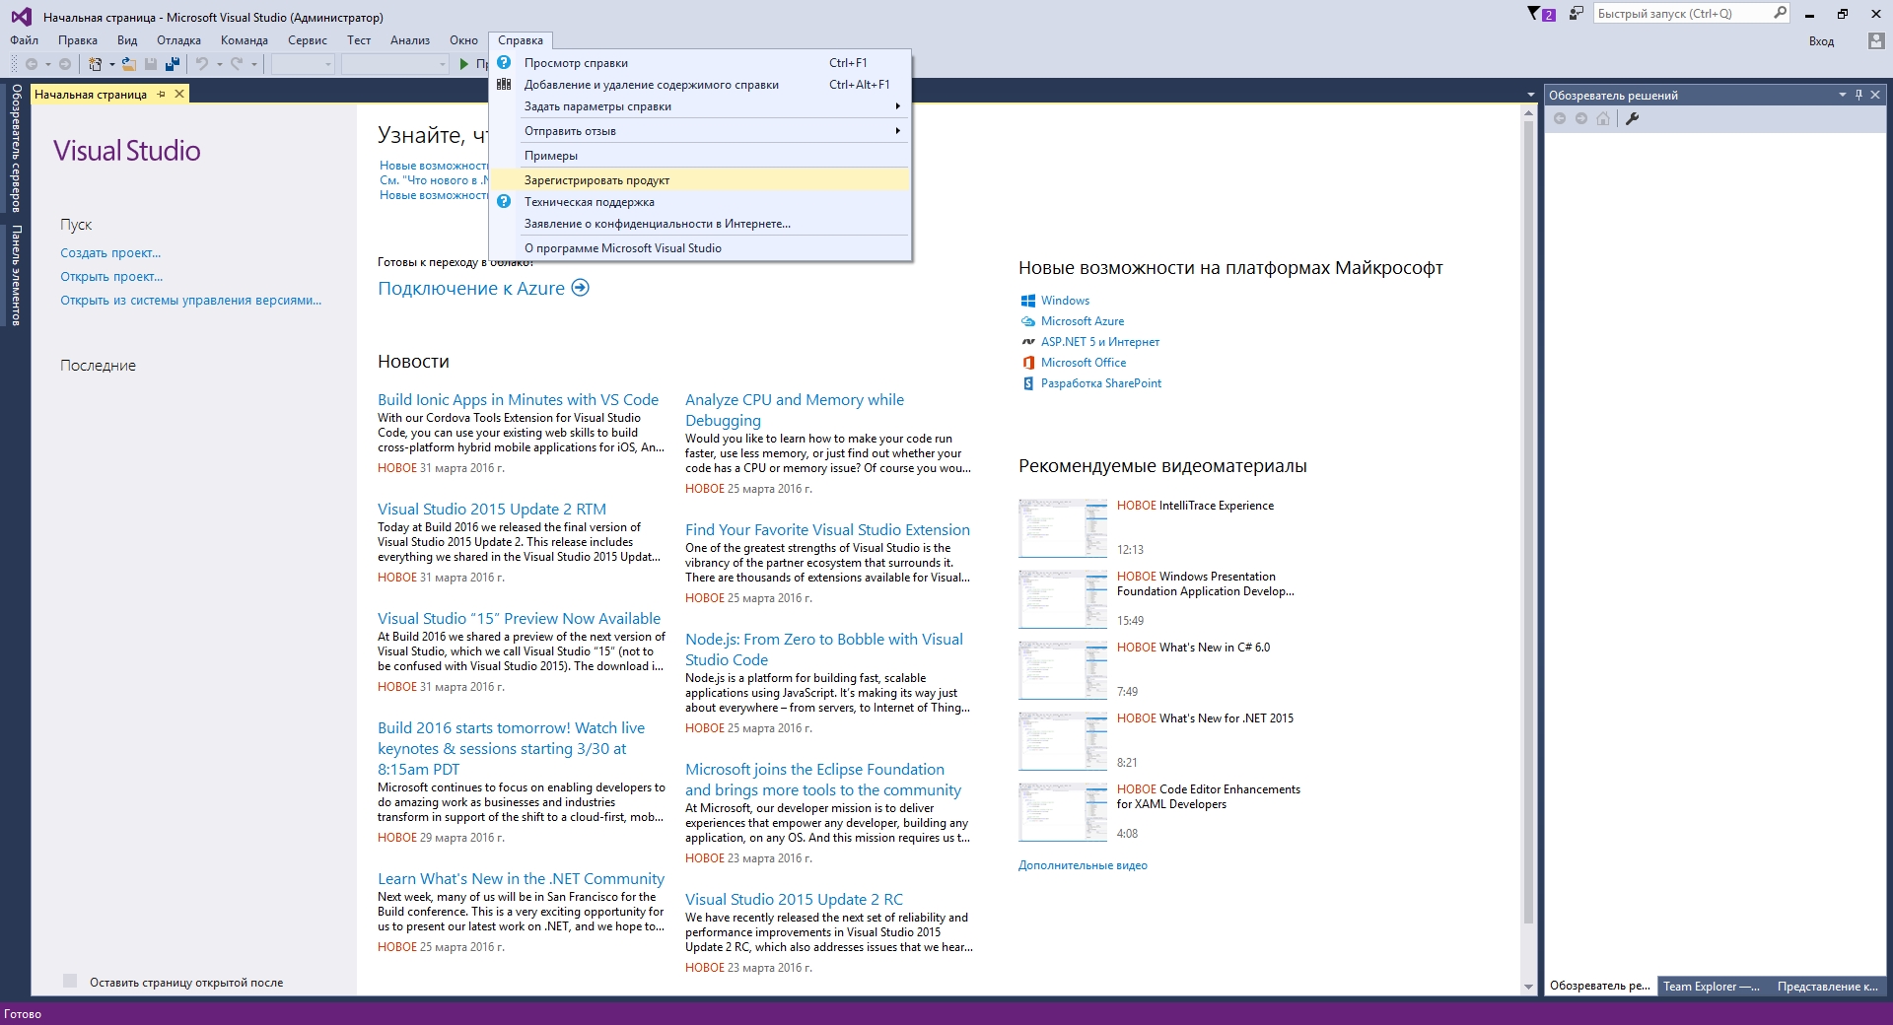Image resolution: width=1893 pixels, height=1025 pixels.
Task: Switch to the Team Explorer tab
Action: pos(1711,986)
